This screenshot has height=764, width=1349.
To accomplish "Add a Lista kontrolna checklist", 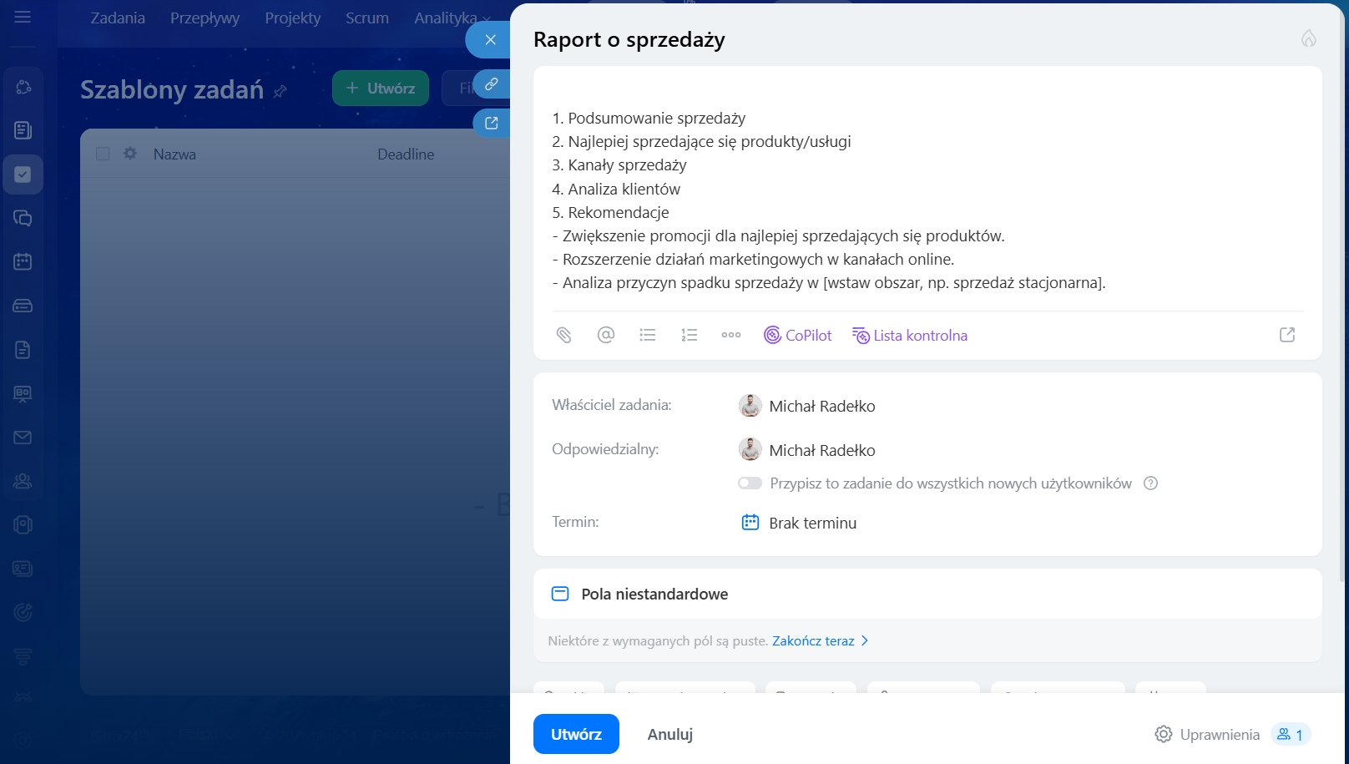I will coord(910,335).
